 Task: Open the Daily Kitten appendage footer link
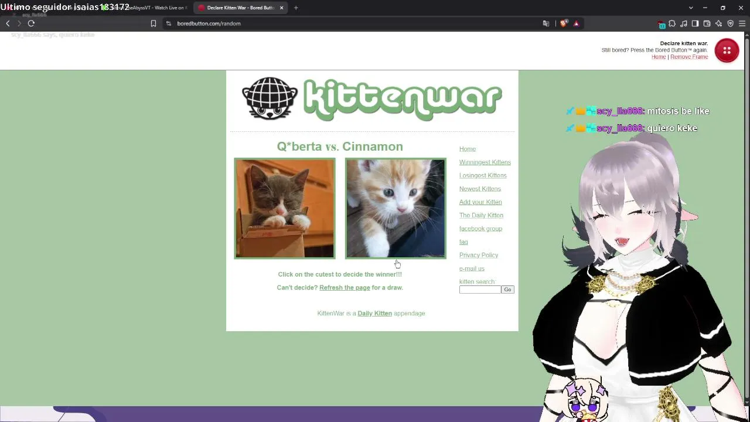pyautogui.click(x=374, y=314)
